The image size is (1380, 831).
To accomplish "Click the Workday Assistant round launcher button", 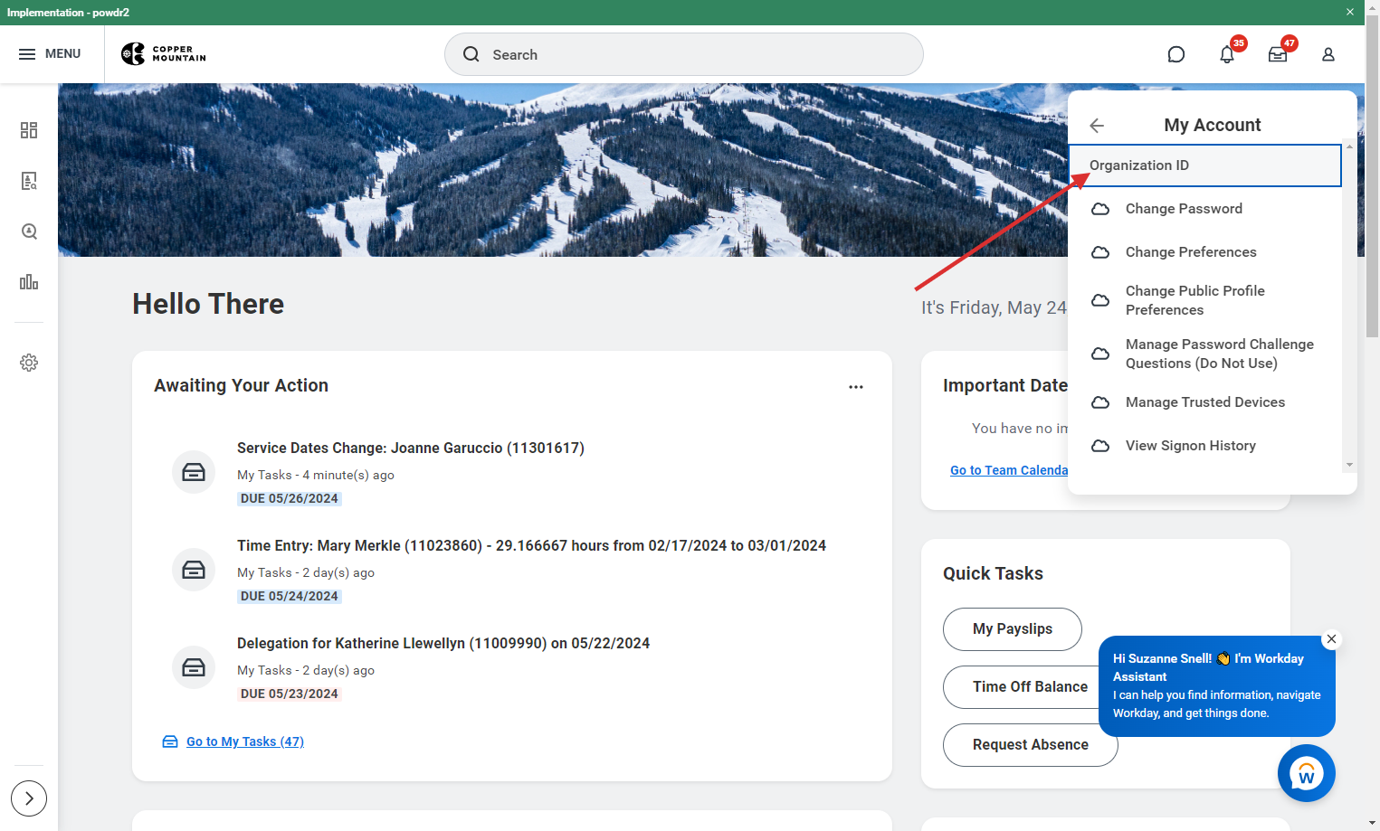I will tap(1307, 773).
